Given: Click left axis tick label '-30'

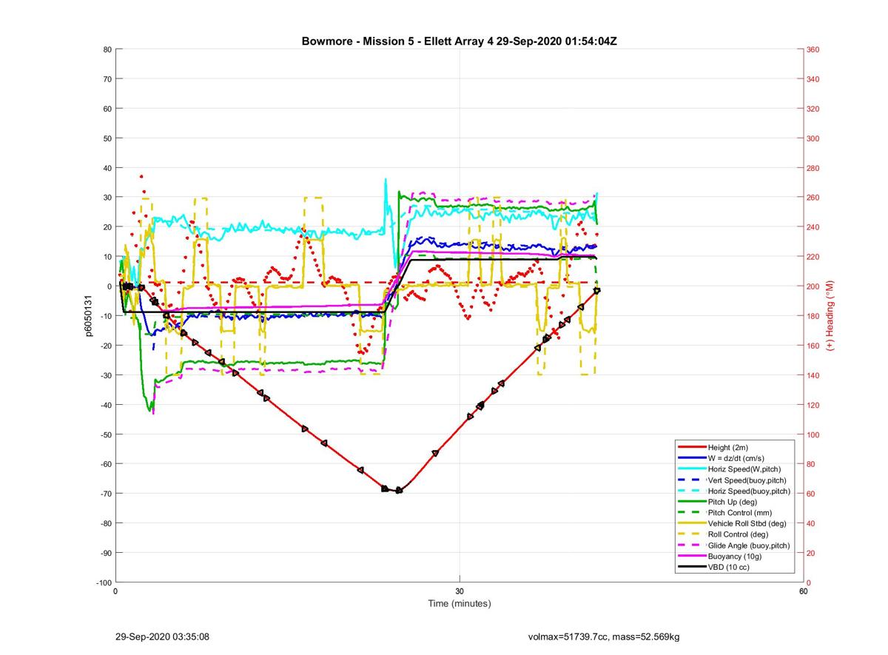Looking at the screenshot, I should (105, 375).
